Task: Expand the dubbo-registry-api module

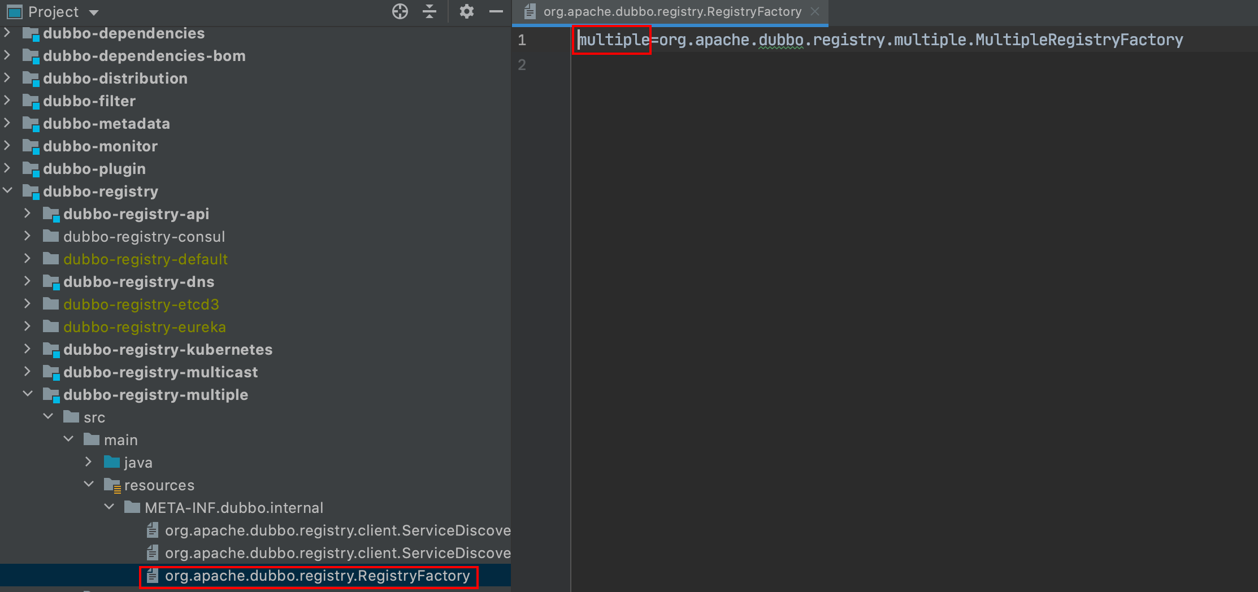Action: (28, 214)
